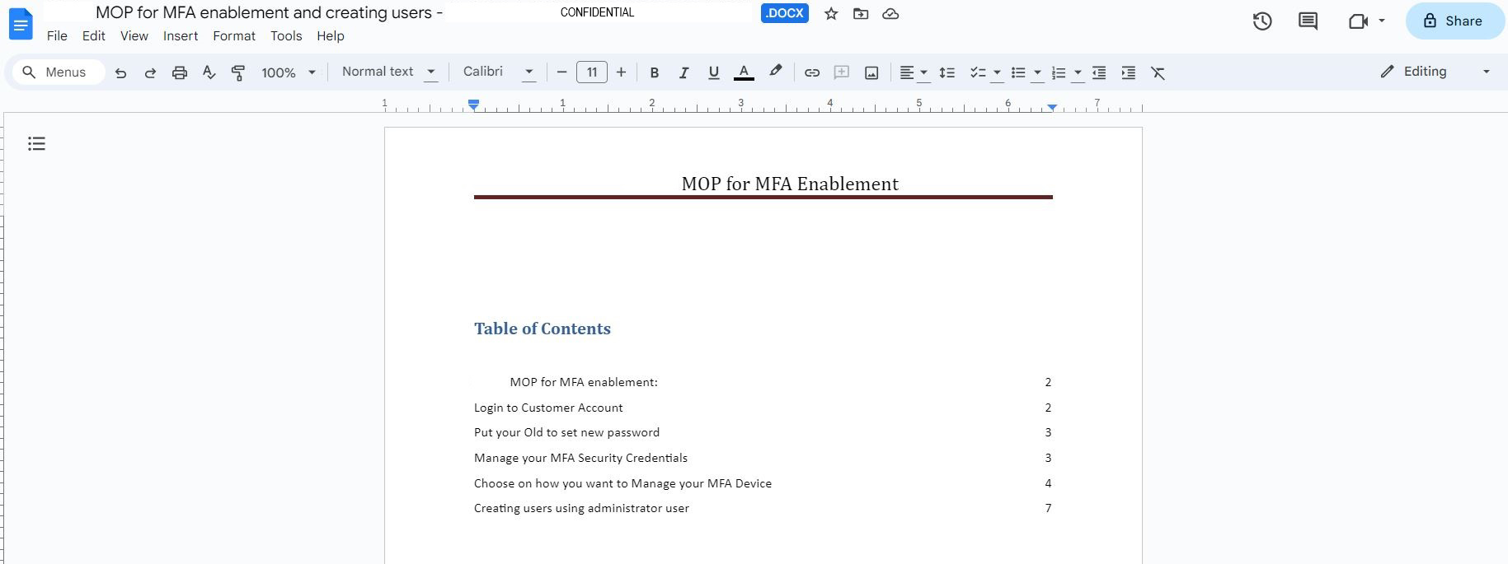Start a video call with camera icon

click(1358, 21)
